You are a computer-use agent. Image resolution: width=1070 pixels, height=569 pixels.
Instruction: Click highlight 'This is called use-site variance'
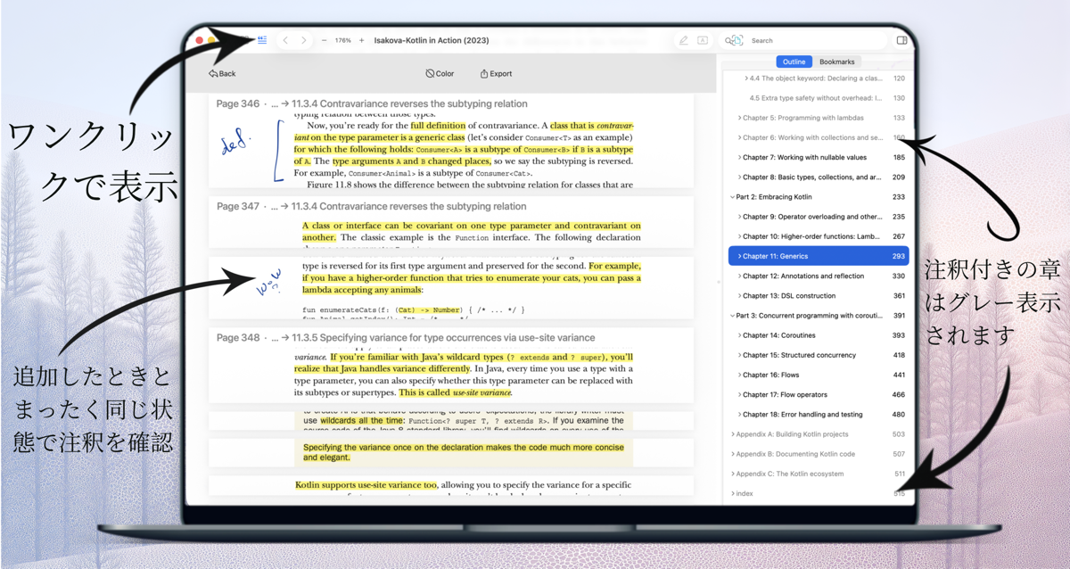pos(455,392)
